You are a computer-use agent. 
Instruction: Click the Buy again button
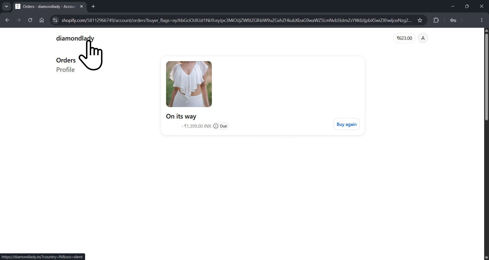pos(346,124)
